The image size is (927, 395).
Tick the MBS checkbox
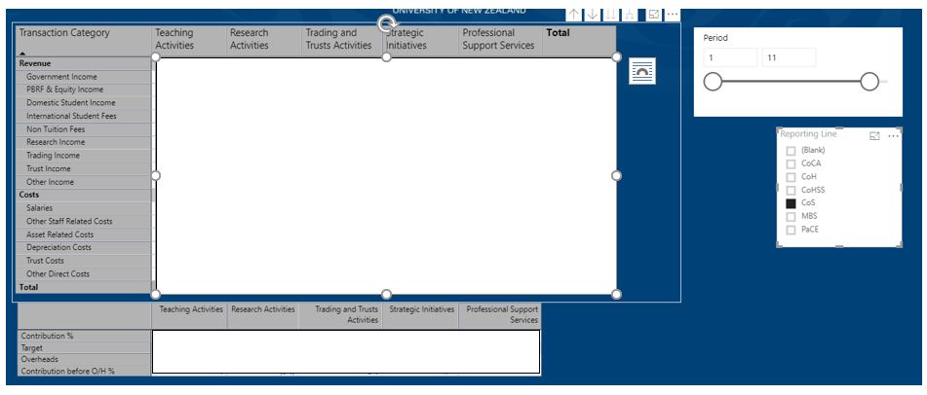(x=791, y=217)
